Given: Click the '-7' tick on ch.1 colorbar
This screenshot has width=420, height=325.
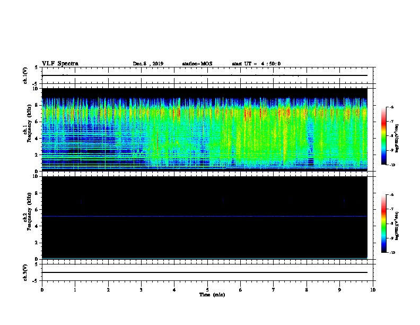Looking at the screenshot, I should pyautogui.click(x=391, y=122).
